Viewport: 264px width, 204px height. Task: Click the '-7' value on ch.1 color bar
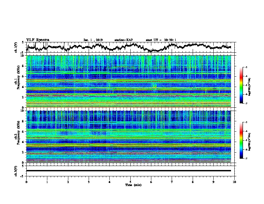point(246,103)
